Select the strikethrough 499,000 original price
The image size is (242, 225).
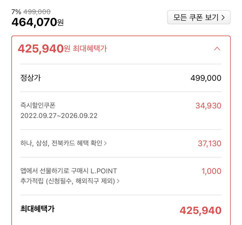coord(37,12)
